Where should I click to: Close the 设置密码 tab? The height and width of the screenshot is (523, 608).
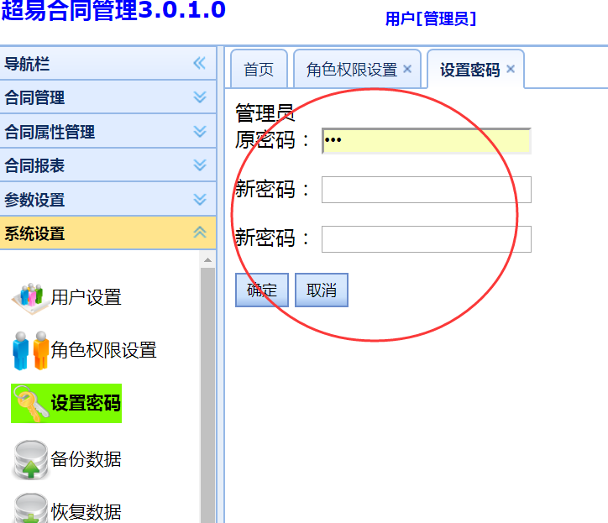point(510,70)
